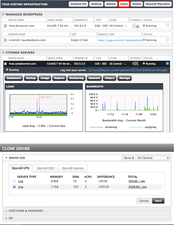Expand the Hostname & Password section

pyautogui.click(x=6, y=211)
